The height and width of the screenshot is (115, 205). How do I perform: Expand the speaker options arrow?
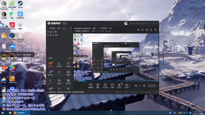click(x=130, y=85)
